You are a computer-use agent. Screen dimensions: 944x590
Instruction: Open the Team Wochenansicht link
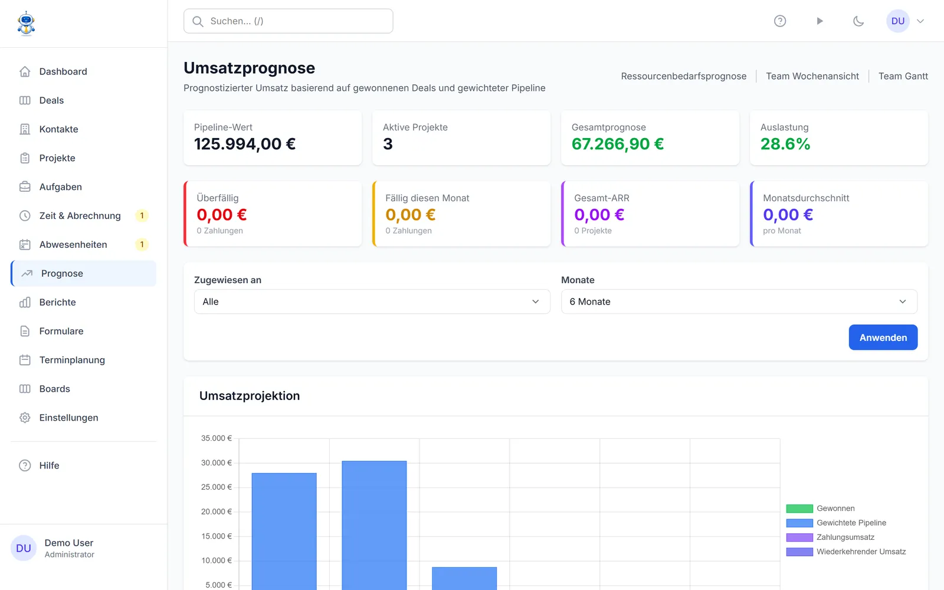(x=812, y=76)
